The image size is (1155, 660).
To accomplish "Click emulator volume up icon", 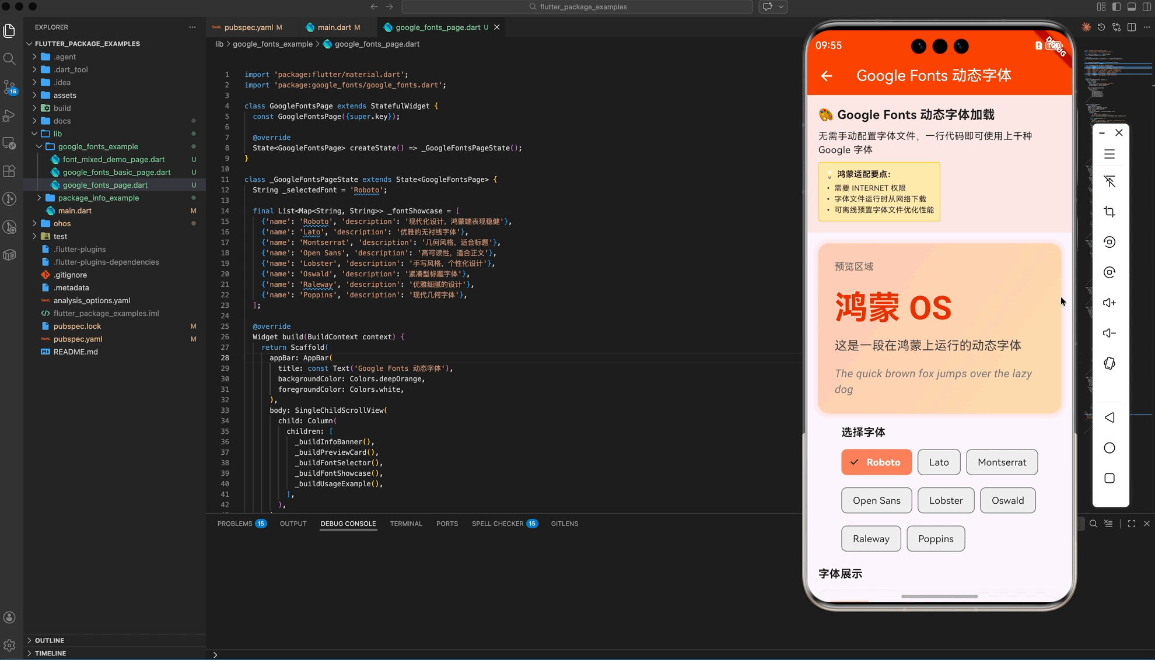I will coord(1109,303).
